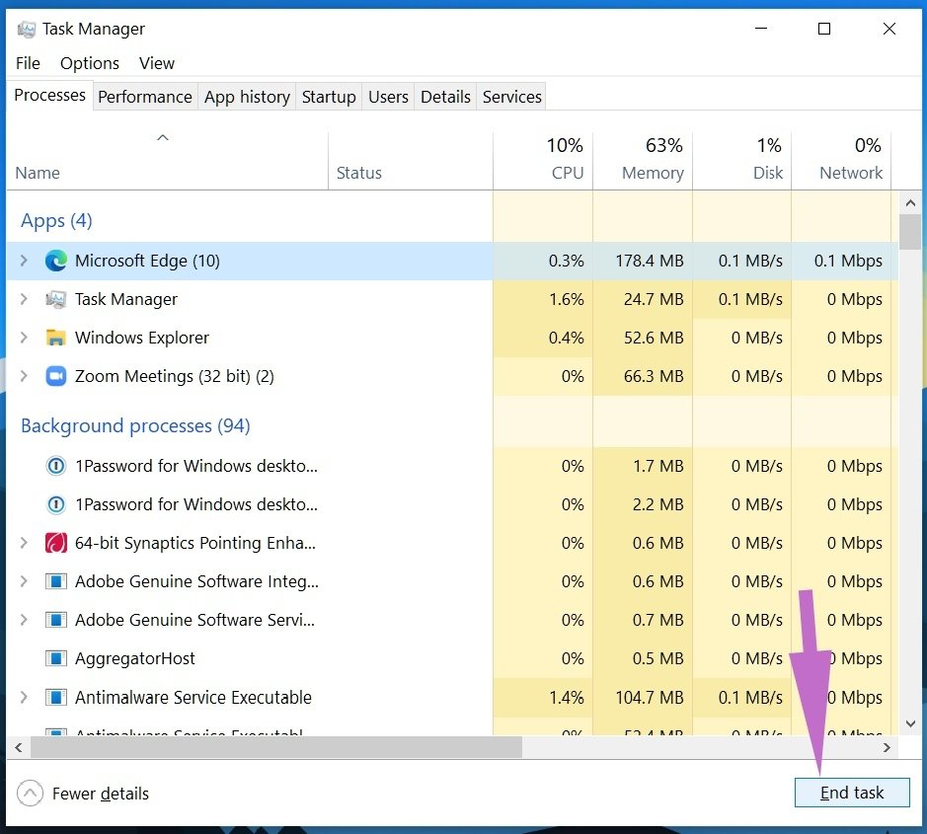Minimize the Task Manager window
The width and height of the screenshot is (927, 834).
click(761, 29)
